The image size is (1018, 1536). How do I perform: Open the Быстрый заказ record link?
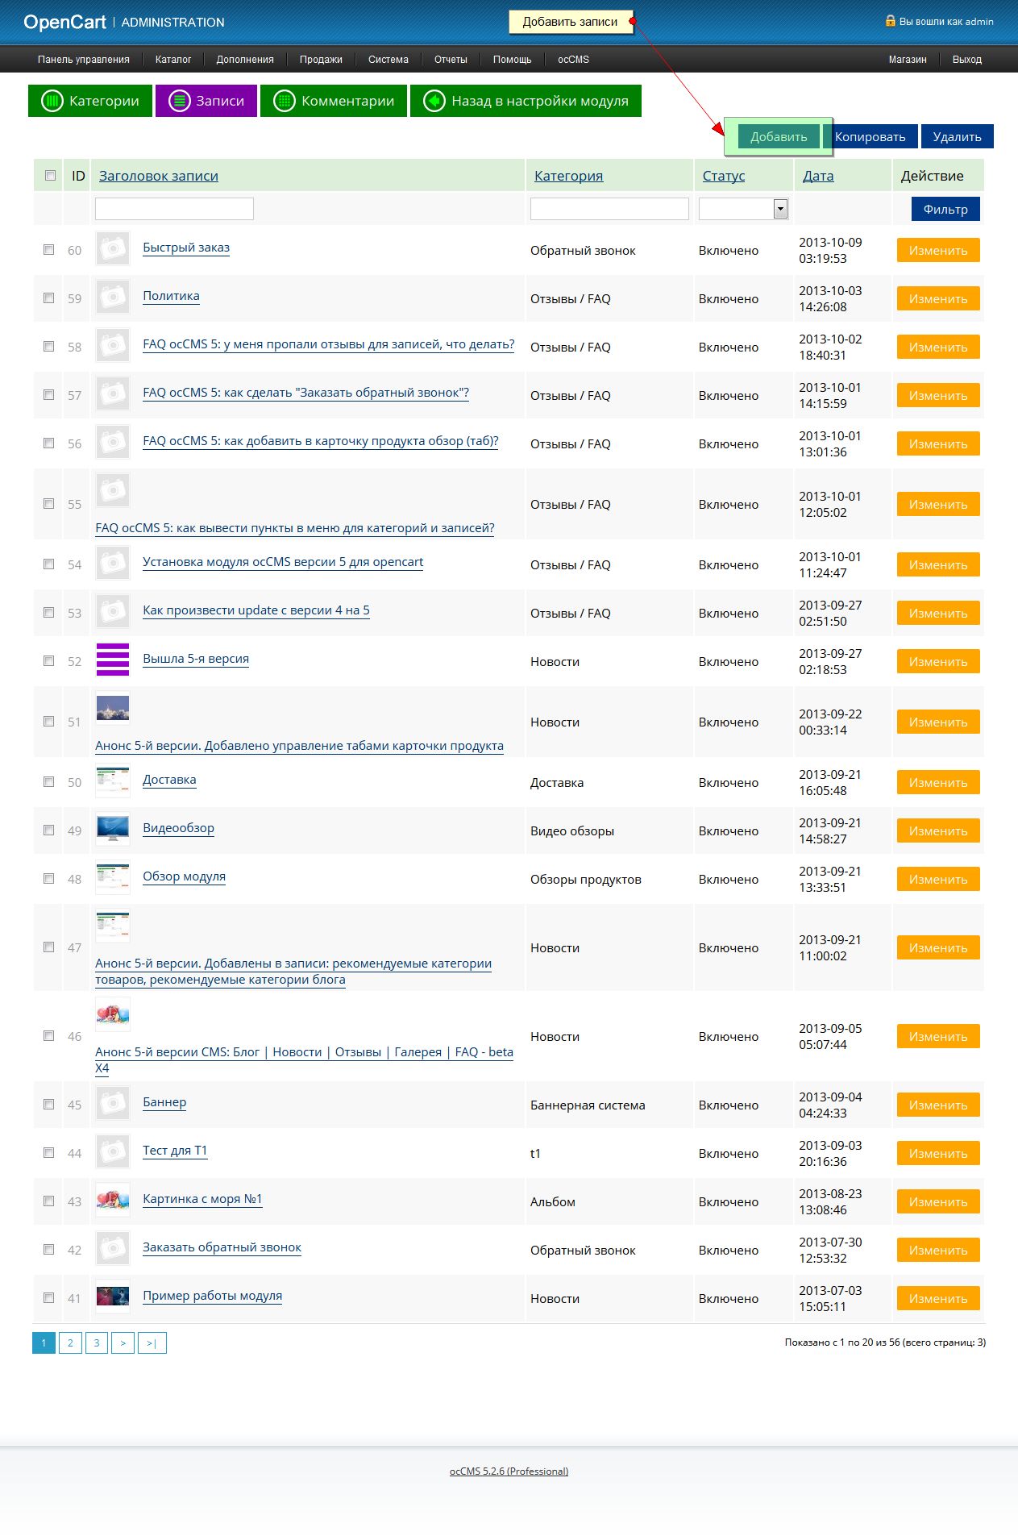[186, 248]
